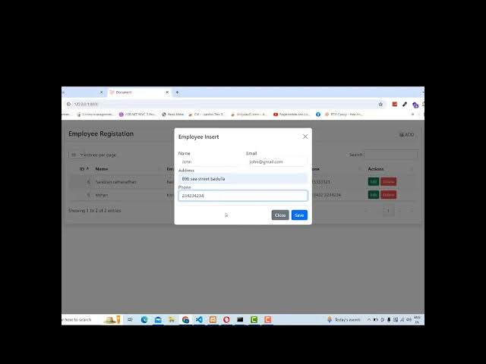
Task: Click the ADD employee button
Action: [406, 135]
